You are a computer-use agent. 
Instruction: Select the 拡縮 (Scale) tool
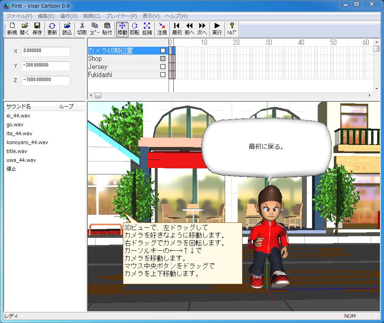coord(146,28)
